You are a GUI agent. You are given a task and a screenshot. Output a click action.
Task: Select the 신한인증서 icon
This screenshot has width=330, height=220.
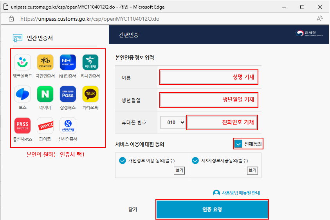click(x=68, y=126)
